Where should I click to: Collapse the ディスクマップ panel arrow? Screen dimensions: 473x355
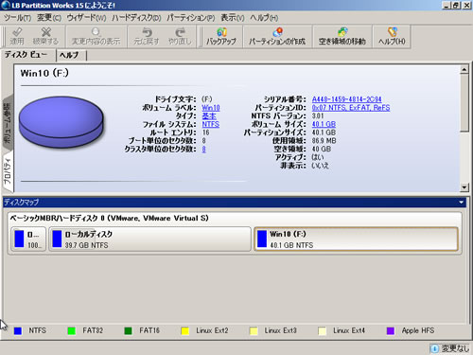462,202
